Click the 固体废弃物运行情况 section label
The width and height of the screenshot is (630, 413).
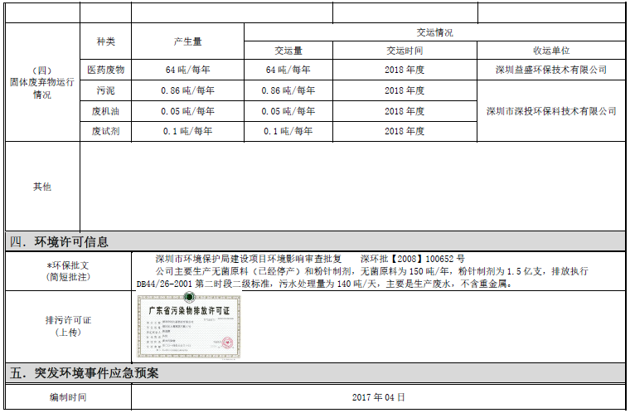[x=41, y=83]
